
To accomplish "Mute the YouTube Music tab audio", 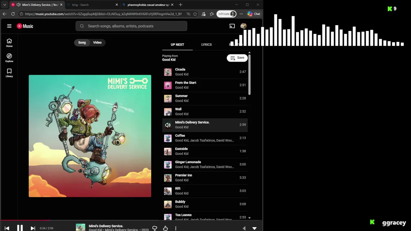I will tap(18, 5).
